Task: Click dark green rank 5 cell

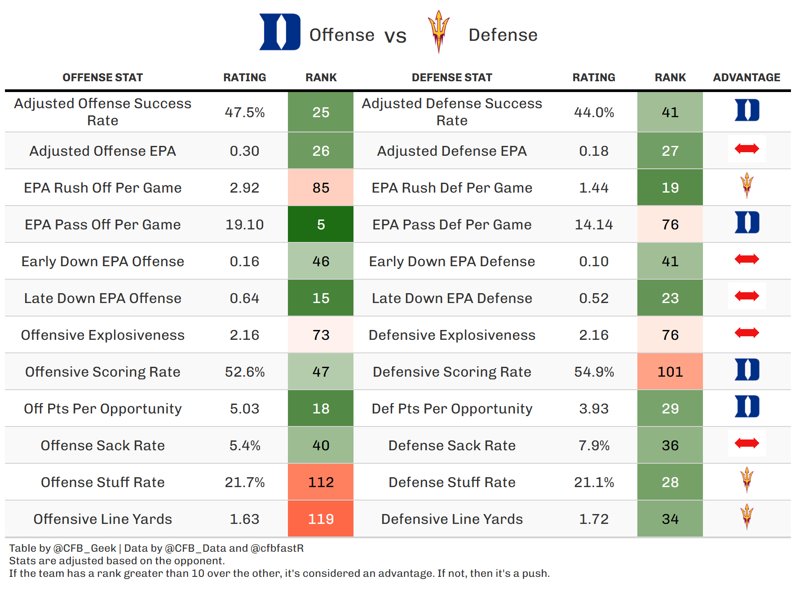Action: 321,224
